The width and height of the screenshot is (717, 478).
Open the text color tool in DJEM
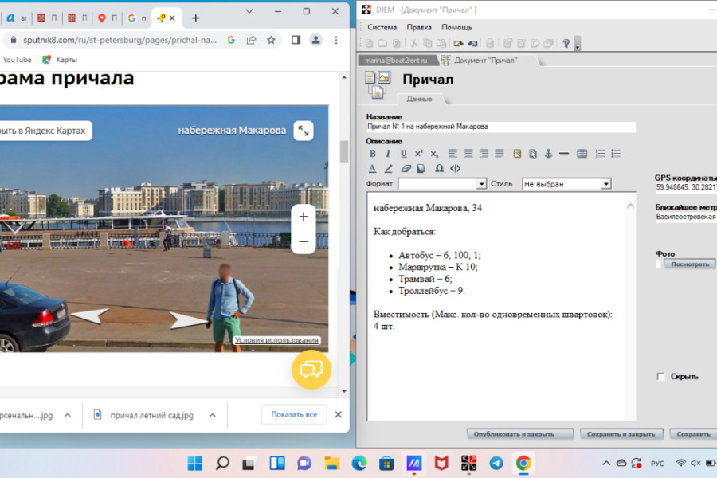pos(373,169)
